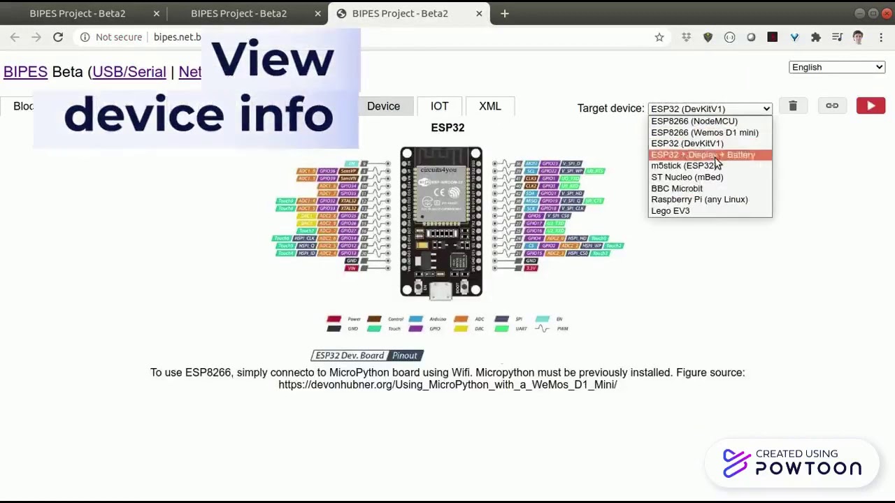The height and width of the screenshot is (503, 895).
Task: Open the Device tab
Action: click(383, 106)
